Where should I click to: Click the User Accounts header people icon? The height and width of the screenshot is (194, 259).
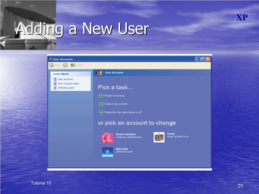(x=99, y=73)
